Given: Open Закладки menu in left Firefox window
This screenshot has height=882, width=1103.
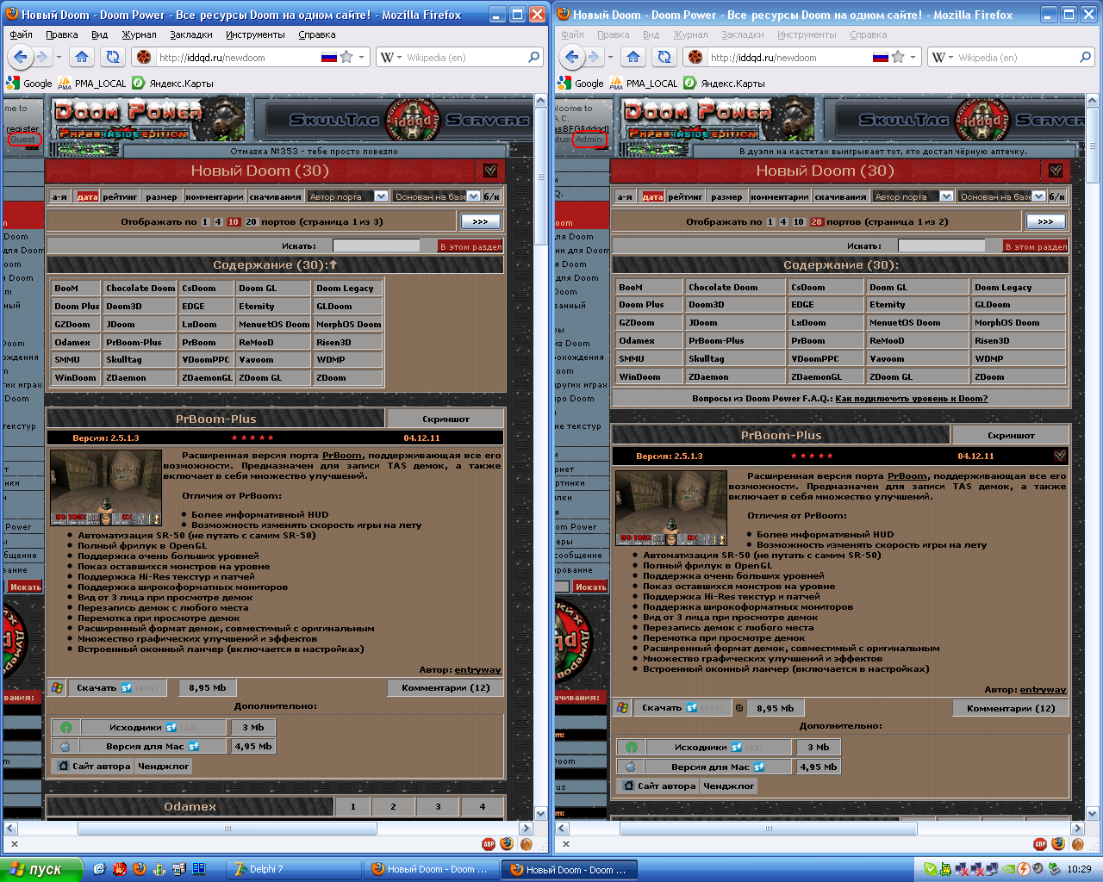Looking at the screenshot, I should coord(190,34).
